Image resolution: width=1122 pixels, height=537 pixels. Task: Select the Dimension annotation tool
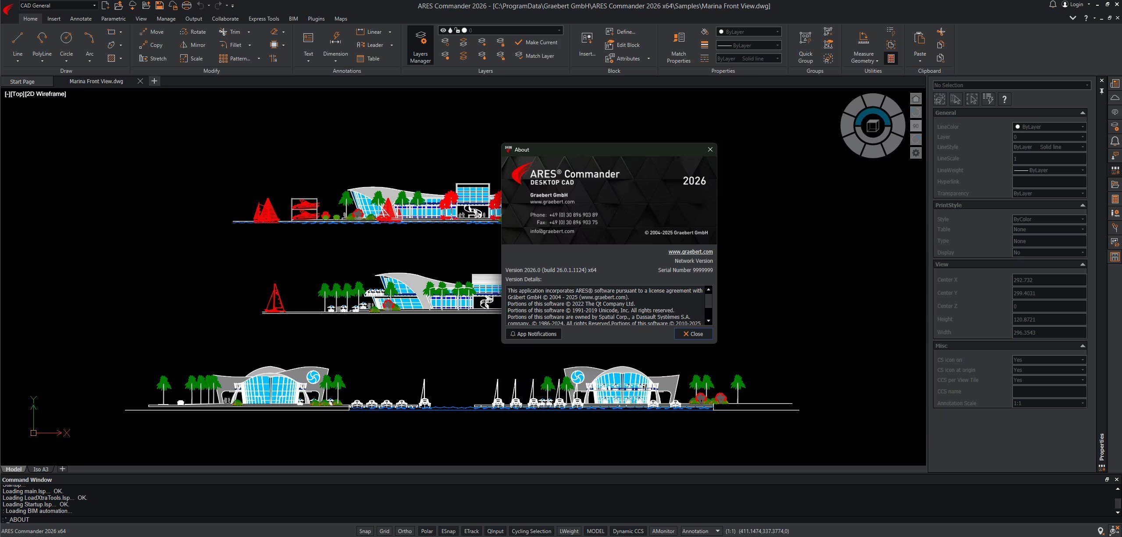[x=335, y=39]
